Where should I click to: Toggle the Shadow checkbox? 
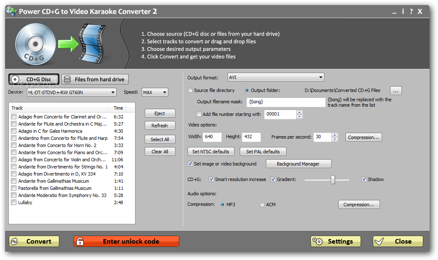(x=364, y=179)
